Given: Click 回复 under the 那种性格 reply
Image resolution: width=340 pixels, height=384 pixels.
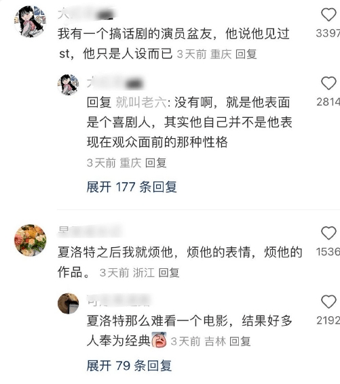Looking at the screenshot, I should click(x=155, y=163).
